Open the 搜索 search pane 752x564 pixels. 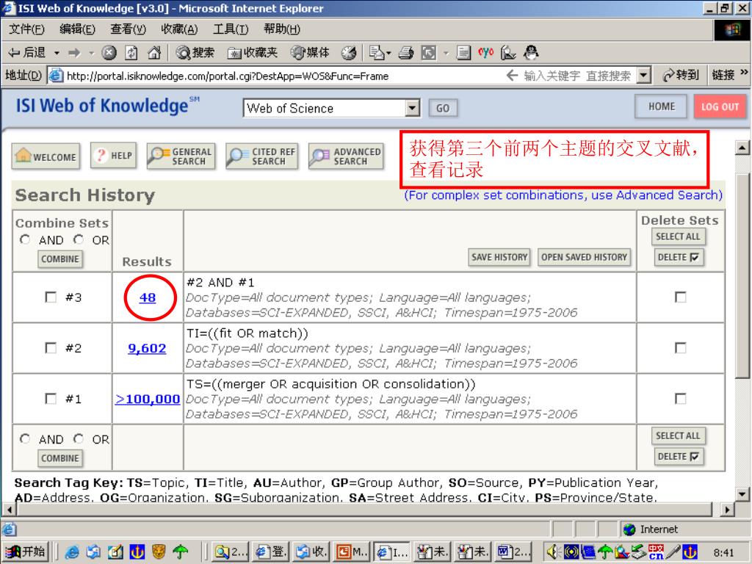click(x=195, y=53)
